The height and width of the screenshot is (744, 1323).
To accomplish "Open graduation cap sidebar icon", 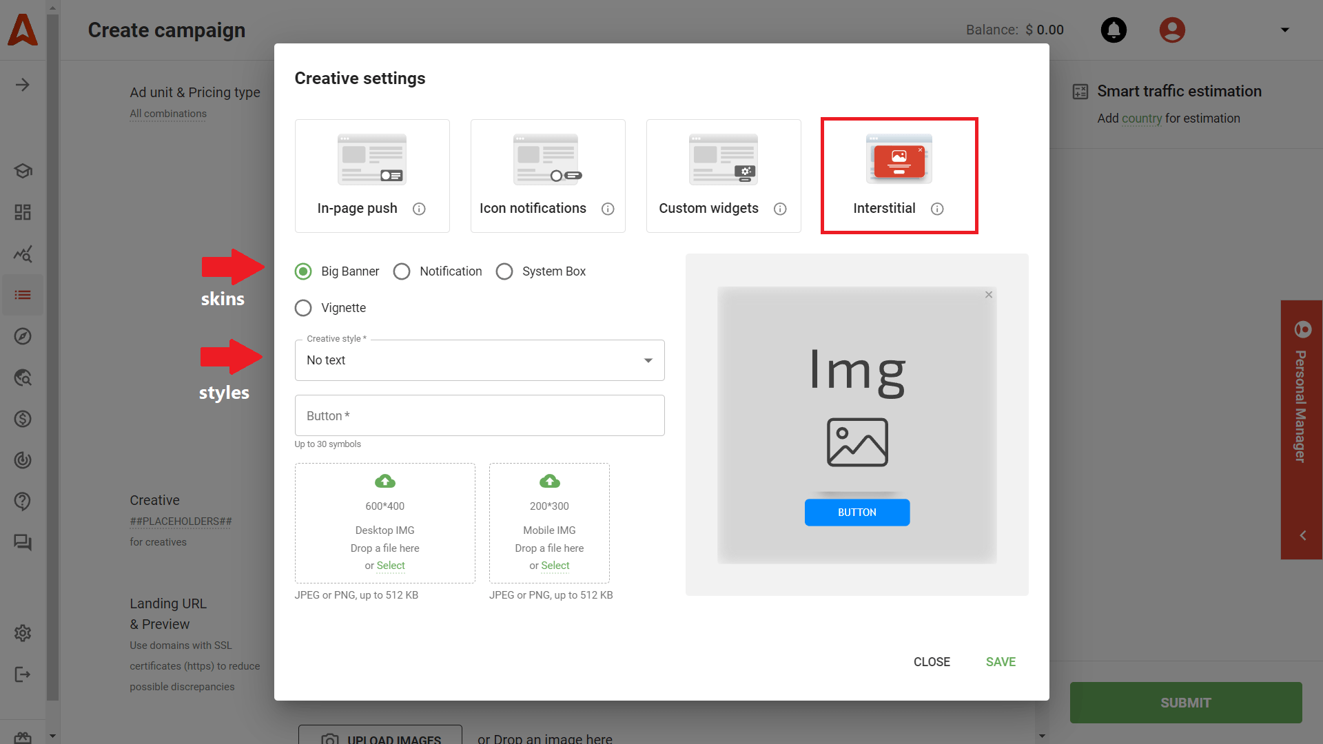I will pyautogui.click(x=23, y=171).
